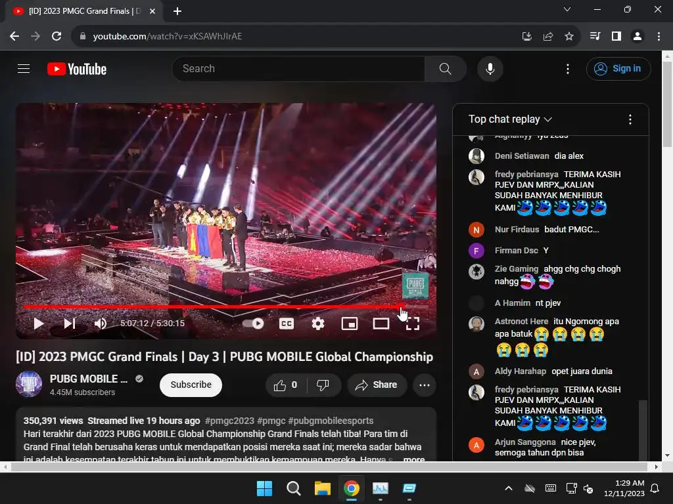Viewport: 673px width, 504px height.
Task: Close the PMGC Grand Finals tab
Action: (x=152, y=11)
